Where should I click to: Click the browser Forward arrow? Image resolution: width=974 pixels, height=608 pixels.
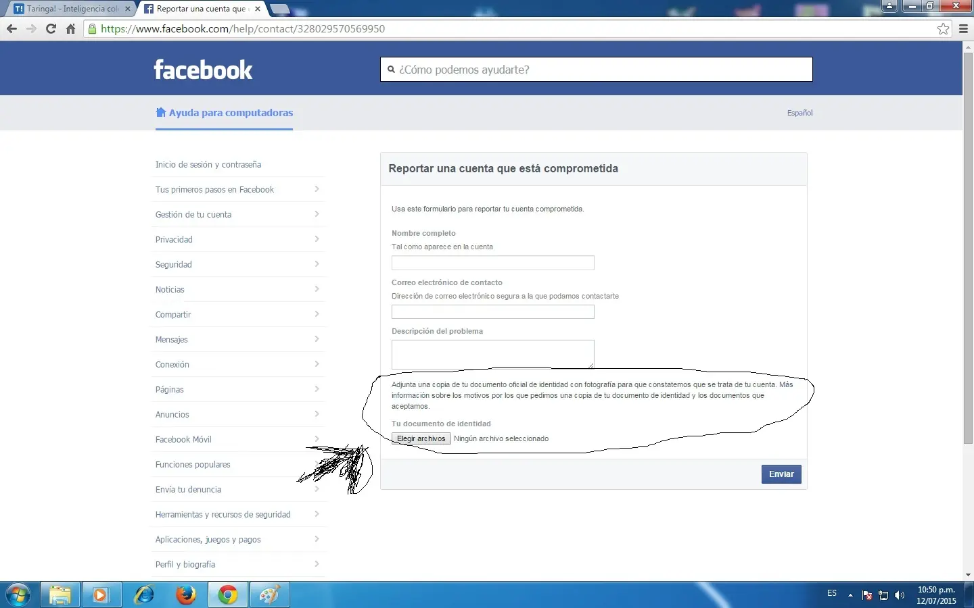click(x=31, y=29)
